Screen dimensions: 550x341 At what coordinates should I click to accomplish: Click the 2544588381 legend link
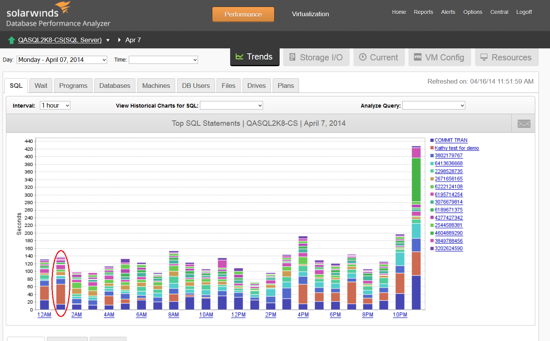pyautogui.click(x=449, y=225)
